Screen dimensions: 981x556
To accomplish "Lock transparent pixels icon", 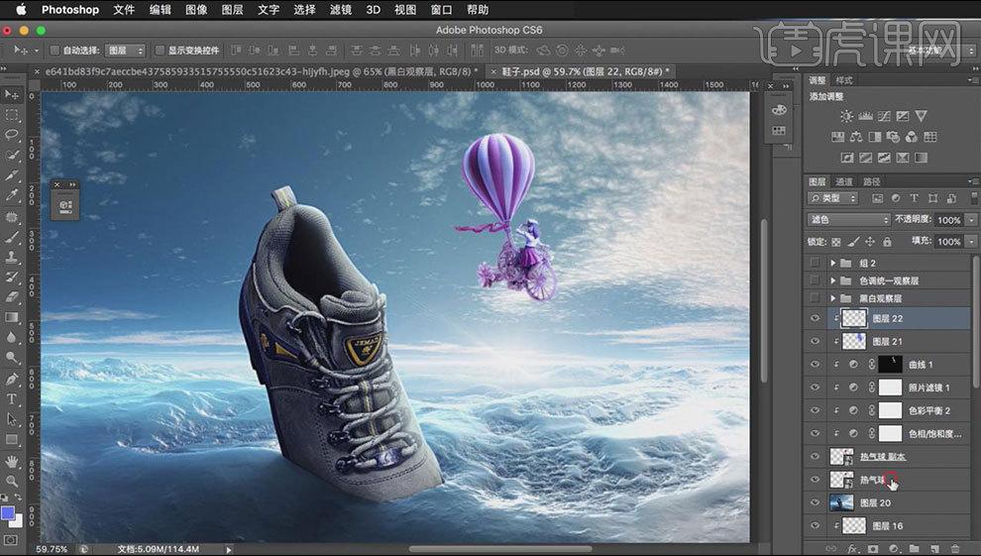I will (x=836, y=242).
